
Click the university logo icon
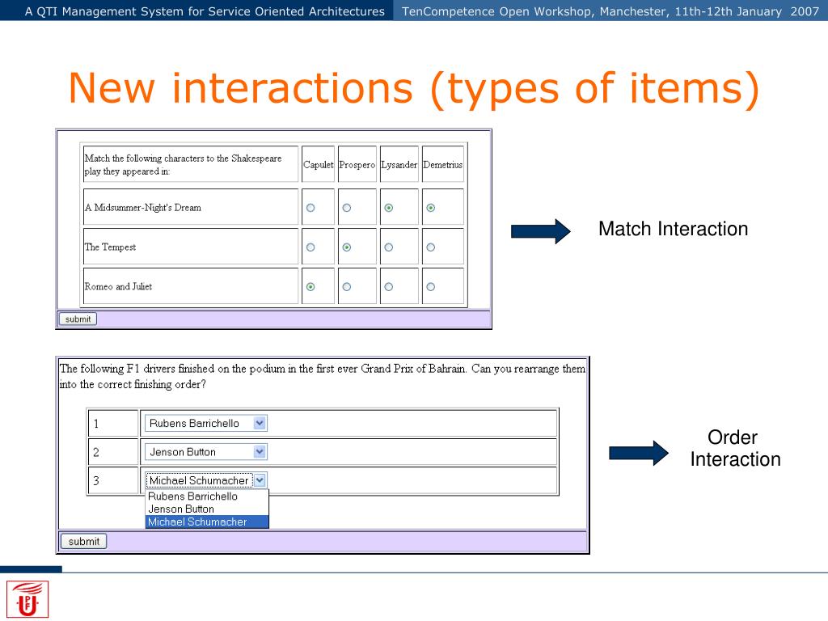click(x=27, y=599)
